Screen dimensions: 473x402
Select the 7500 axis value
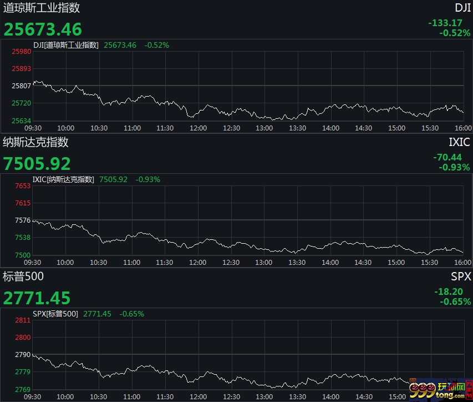click(23, 255)
